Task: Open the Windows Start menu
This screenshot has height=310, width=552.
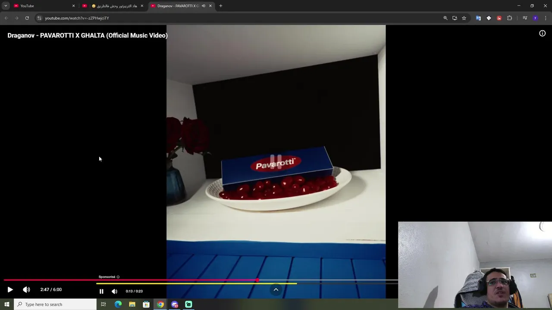Action: point(6,304)
